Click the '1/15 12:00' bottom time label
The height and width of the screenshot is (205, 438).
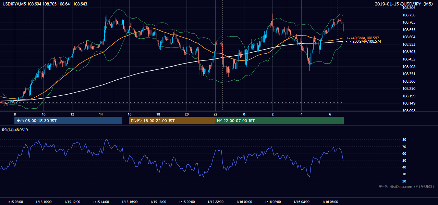72,202
